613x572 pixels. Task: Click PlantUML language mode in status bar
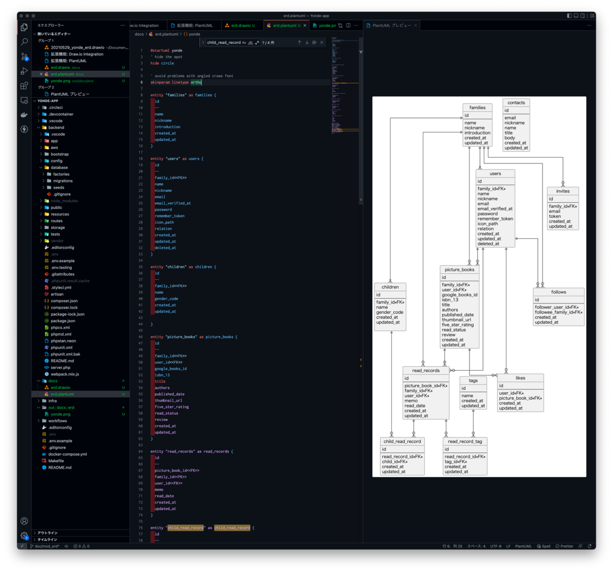tap(523, 546)
